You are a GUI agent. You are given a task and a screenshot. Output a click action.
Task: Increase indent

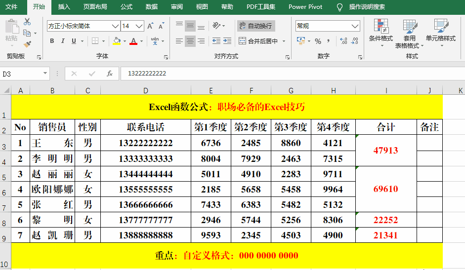tap(227, 41)
